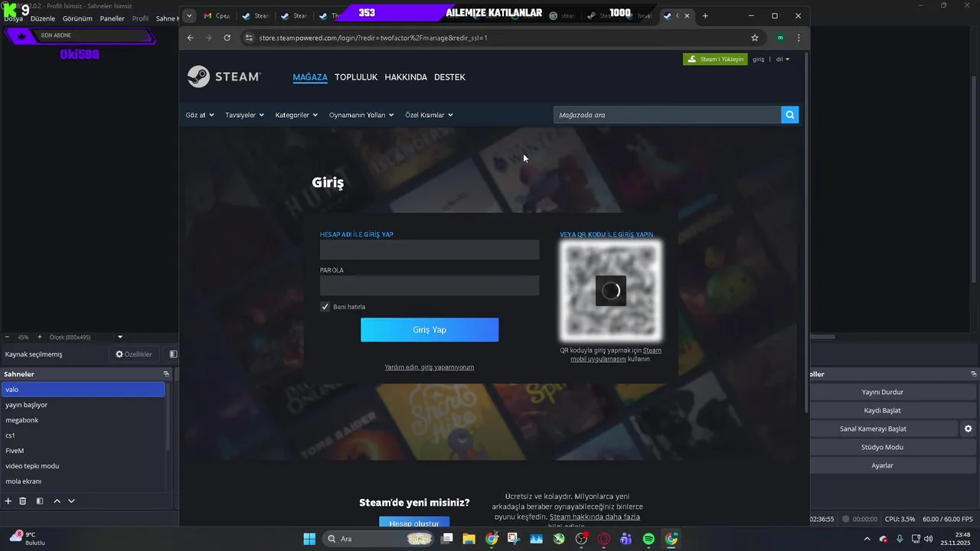Click 'Steam'i Yükleyin' install button

point(715,59)
